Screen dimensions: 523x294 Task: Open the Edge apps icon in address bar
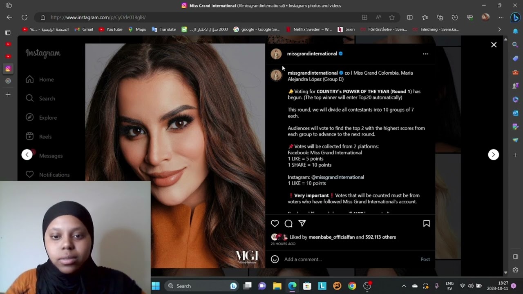[364, 17]
